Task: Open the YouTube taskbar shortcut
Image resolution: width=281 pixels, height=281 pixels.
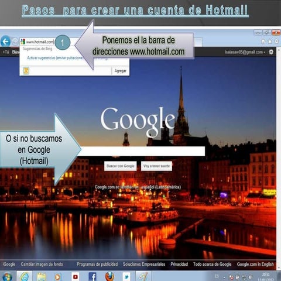Action: [x=75, y=276]
